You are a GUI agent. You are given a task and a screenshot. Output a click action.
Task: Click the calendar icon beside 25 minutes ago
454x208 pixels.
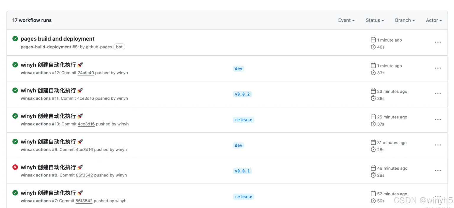coord(373,117)
